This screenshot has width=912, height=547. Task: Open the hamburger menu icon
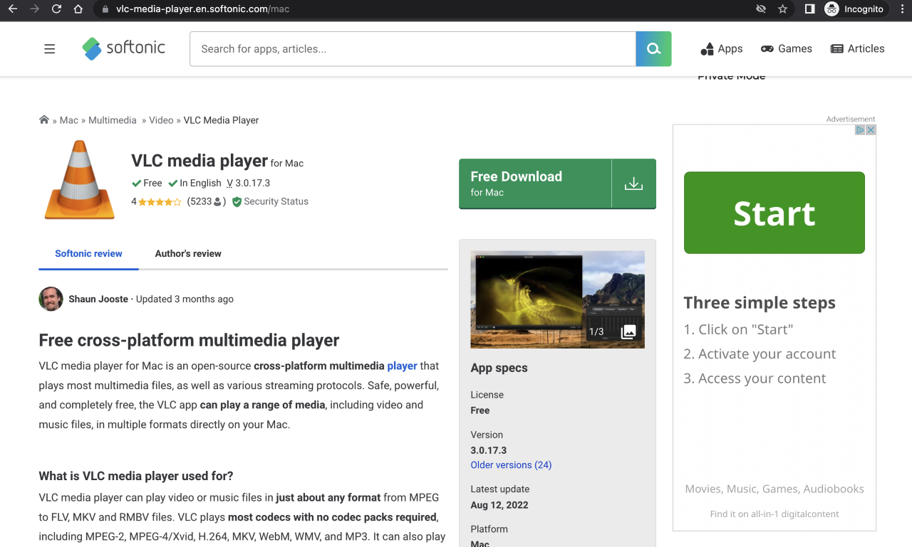click(49, 49)
